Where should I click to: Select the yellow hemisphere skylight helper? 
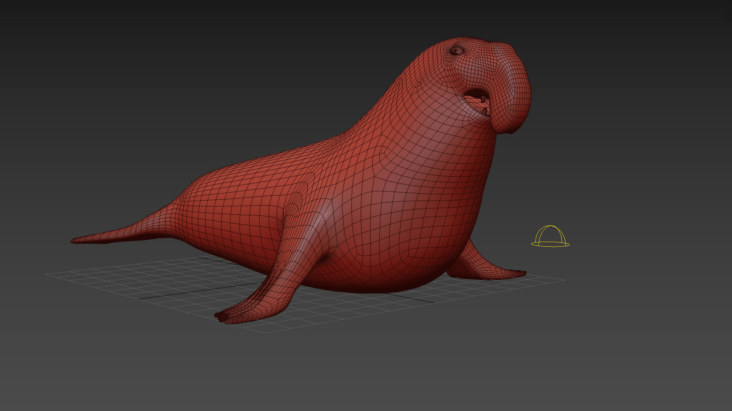(x=550, y=236)
